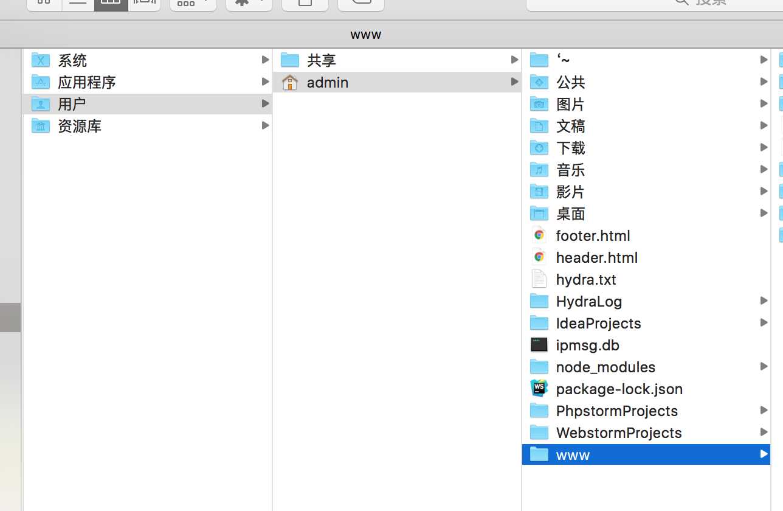
Task: Click the HydraLog folder icon
Action: pos(539,301)
